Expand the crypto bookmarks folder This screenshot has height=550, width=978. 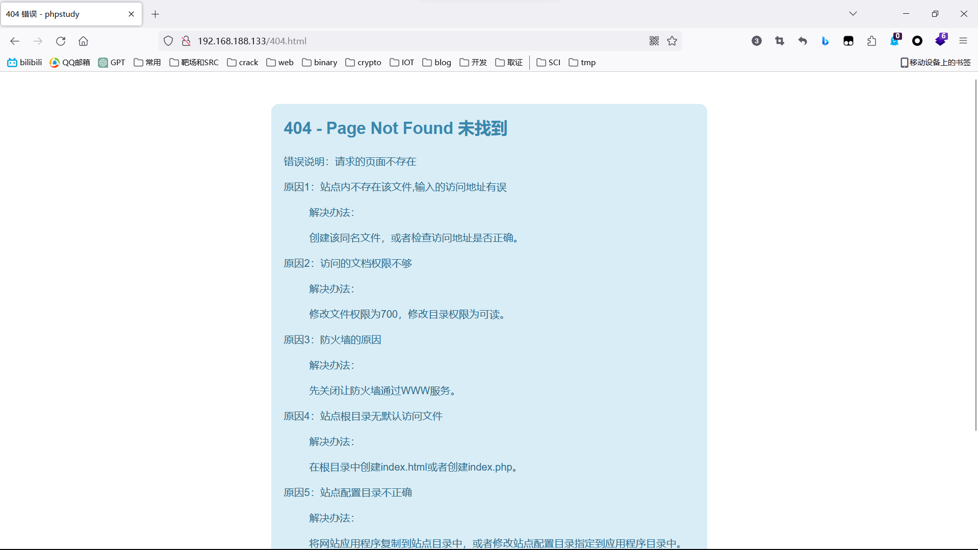363,63
